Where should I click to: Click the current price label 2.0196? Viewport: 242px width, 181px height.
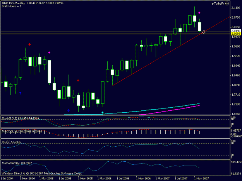click(236, 31)
